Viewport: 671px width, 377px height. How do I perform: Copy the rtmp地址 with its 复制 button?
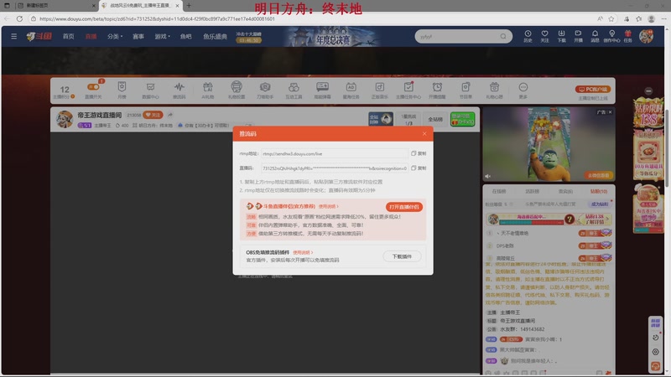(419, 153)
